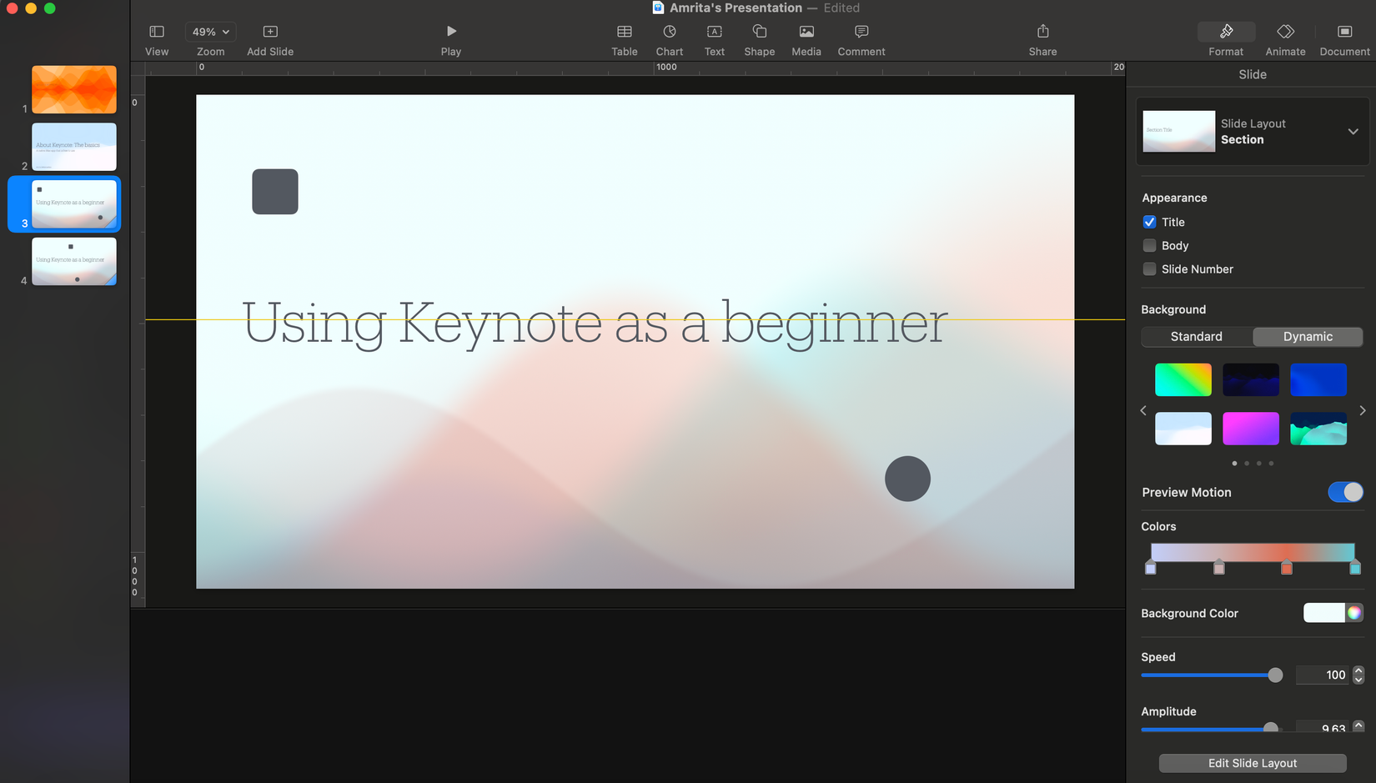Open the Shape library
This screenshot has height=783, width=1376.
(x=760, y=32)
